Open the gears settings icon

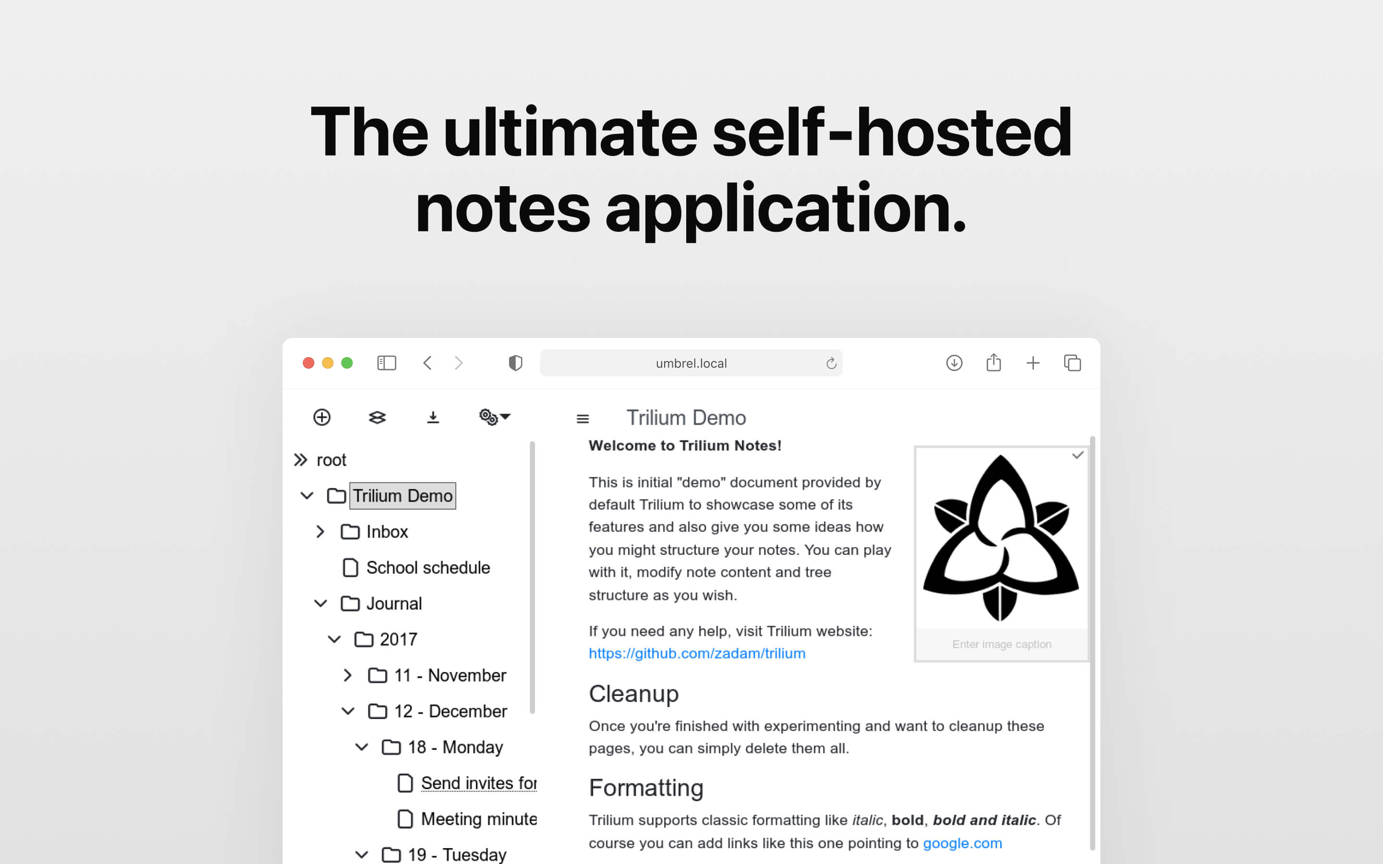point(490,417)
